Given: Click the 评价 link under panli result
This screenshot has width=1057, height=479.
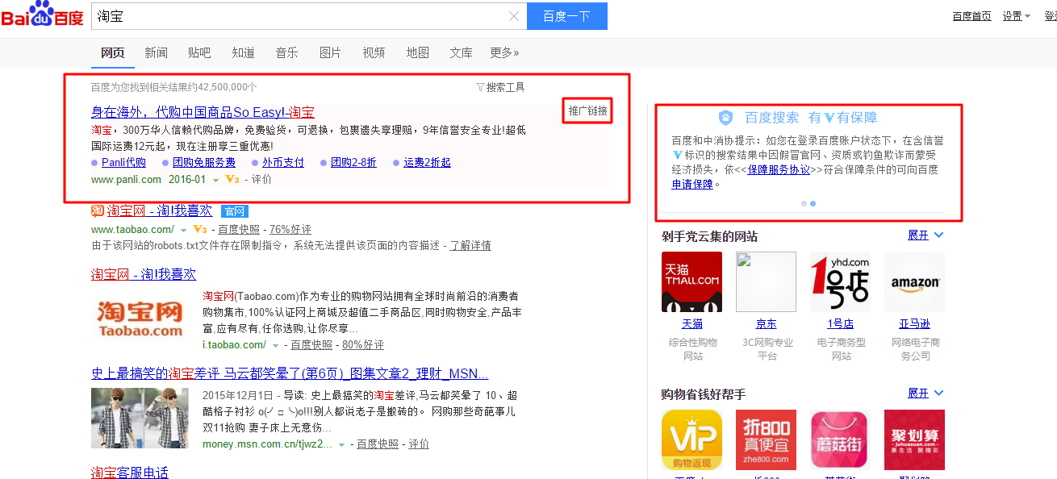Looking at the screenshot, I should tap(261, 179).
